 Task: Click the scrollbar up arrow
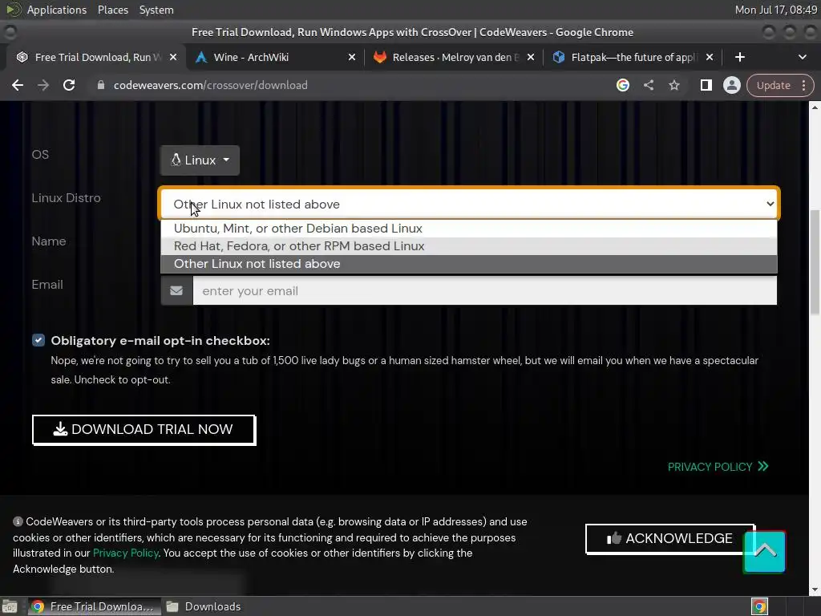point(815,107)
